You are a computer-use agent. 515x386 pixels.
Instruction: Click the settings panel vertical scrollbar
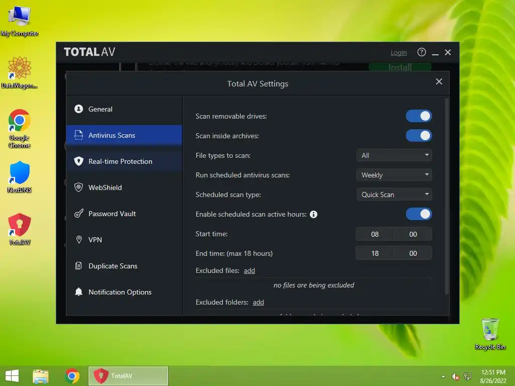pyautogui.click(x=447, y=197)
